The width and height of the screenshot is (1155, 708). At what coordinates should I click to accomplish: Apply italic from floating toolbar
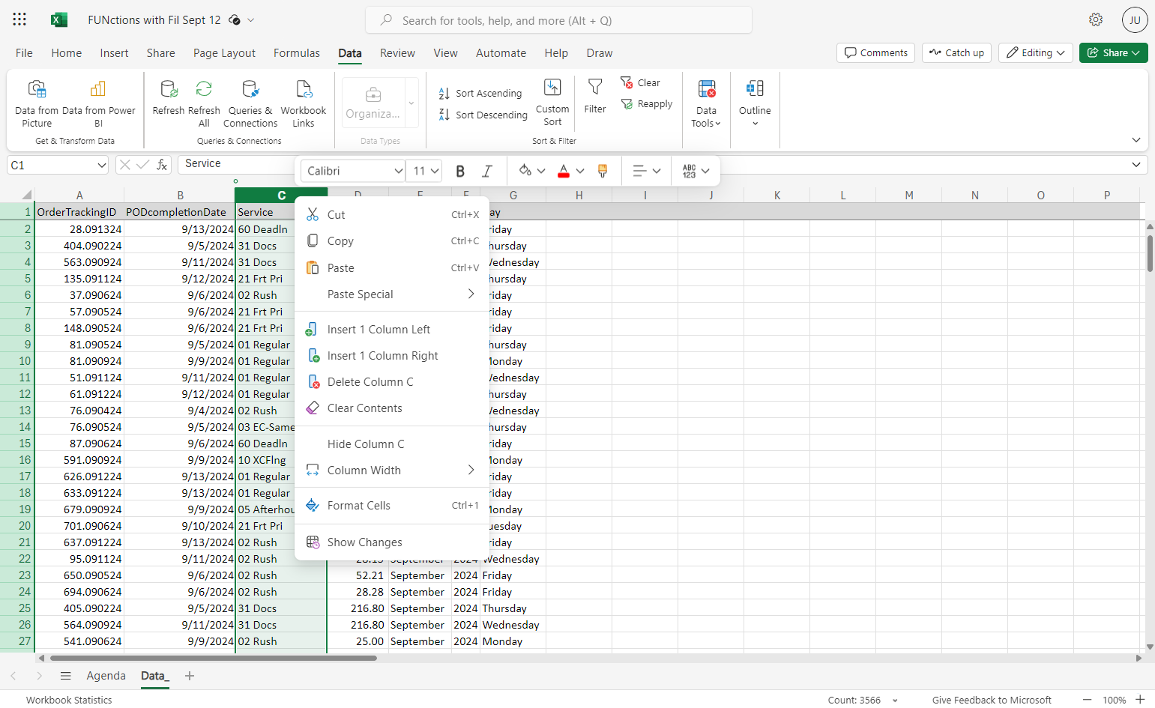[x=486, y=171]
